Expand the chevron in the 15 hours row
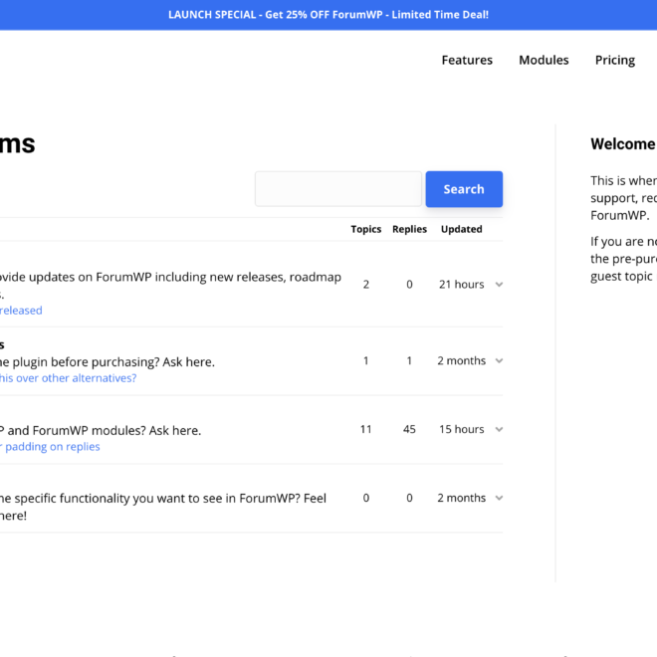 (499, 429)
